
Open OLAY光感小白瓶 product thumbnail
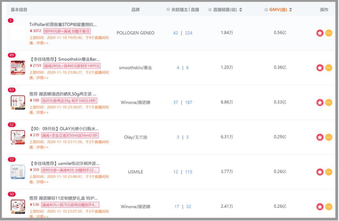coord(18,137)
